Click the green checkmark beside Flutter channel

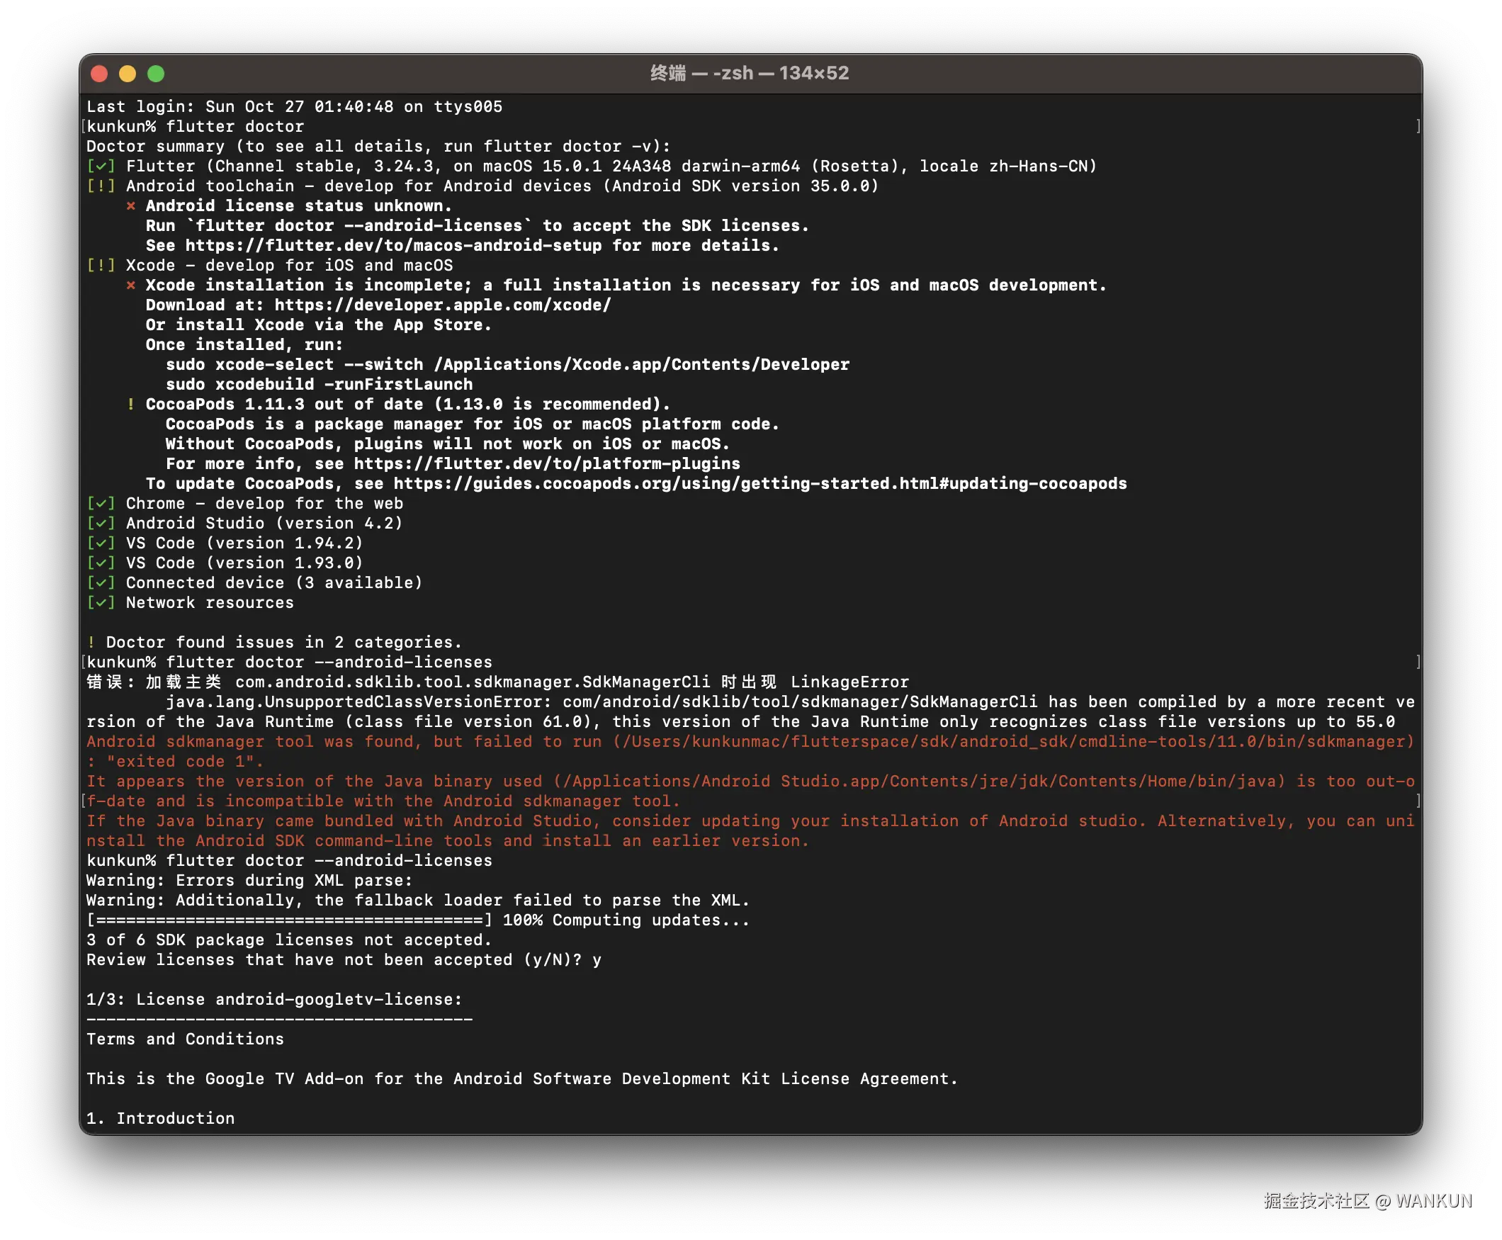[101, 167]
